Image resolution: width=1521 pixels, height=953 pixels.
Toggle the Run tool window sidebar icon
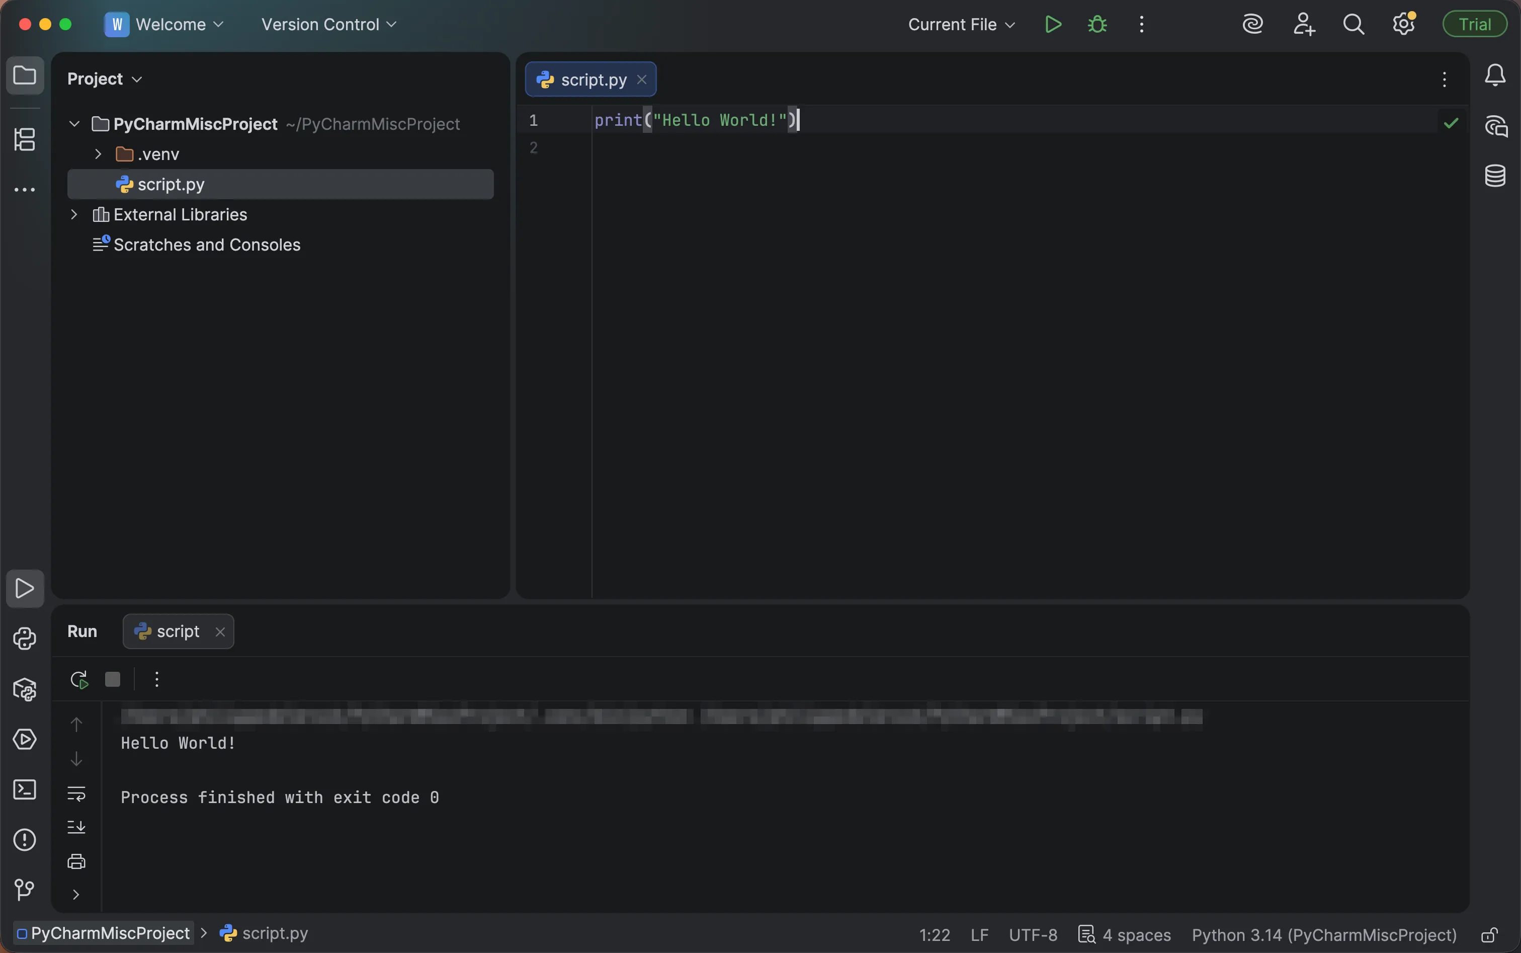25,589
